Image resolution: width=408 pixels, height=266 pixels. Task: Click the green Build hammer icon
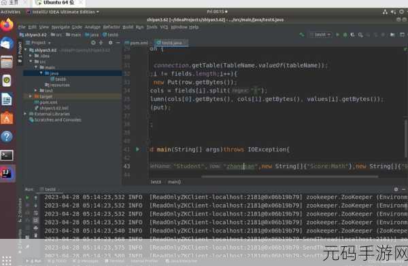pyautogui.click(x=301, y=35)
